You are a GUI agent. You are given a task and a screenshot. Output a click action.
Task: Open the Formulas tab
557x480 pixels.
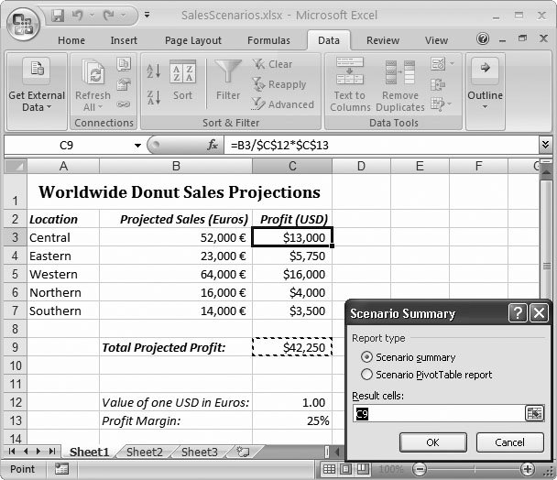tap(268, 40)
